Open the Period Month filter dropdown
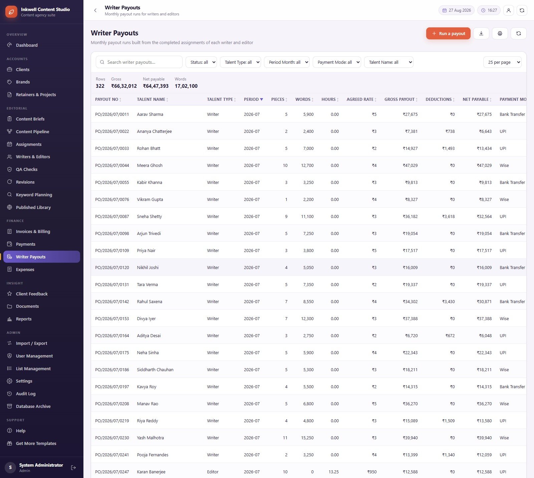Viewport: 534px width, 478px height. 287,62
